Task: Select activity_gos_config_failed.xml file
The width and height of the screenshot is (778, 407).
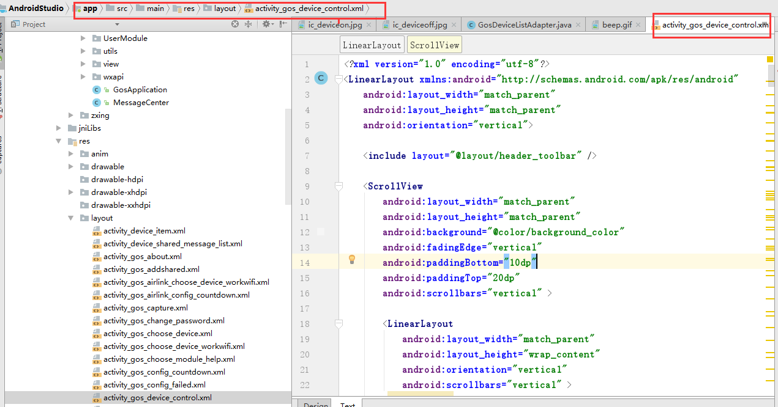Action: pyautogui.click(x=154, y=385)
